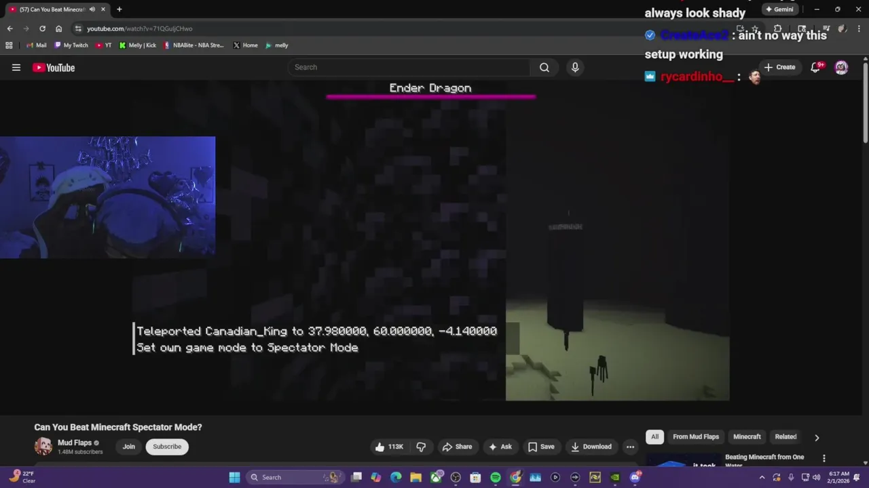Show more filter chips with arrow
The image size is (869, 488).
[817, 437]
